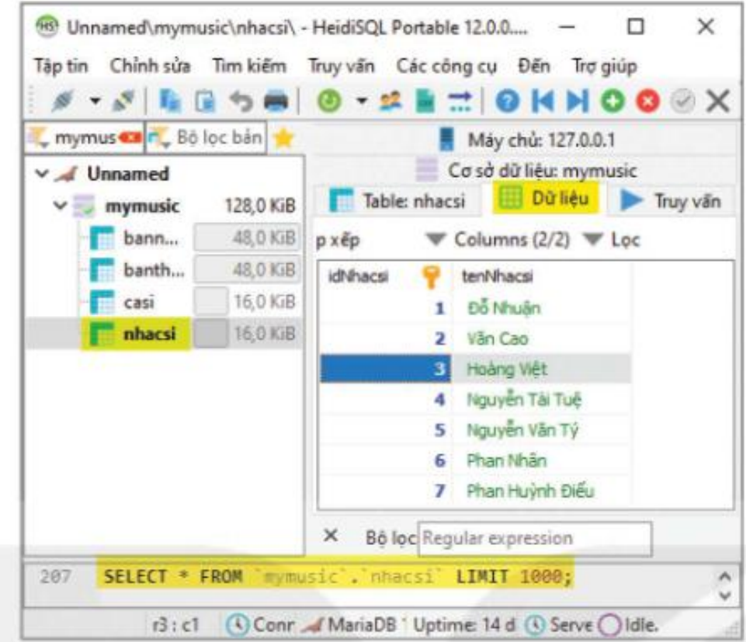Click the Uptime: 14 d status entry
This screenshot has height=642, width=746.
[x=464, y=625]
